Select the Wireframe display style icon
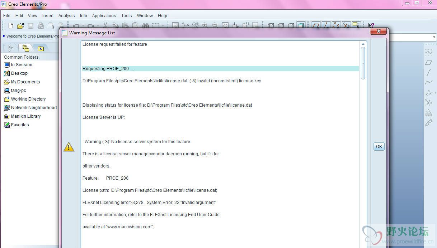437x248 pixels. click(271, 25)
